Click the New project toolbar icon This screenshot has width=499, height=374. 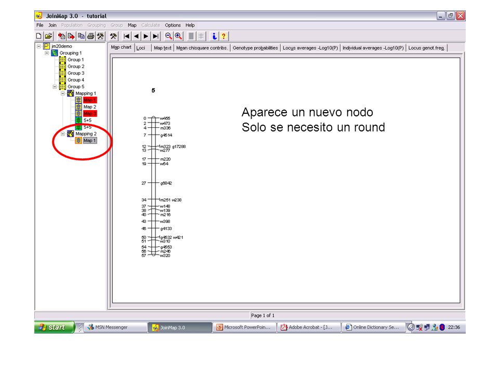[38, 36]
